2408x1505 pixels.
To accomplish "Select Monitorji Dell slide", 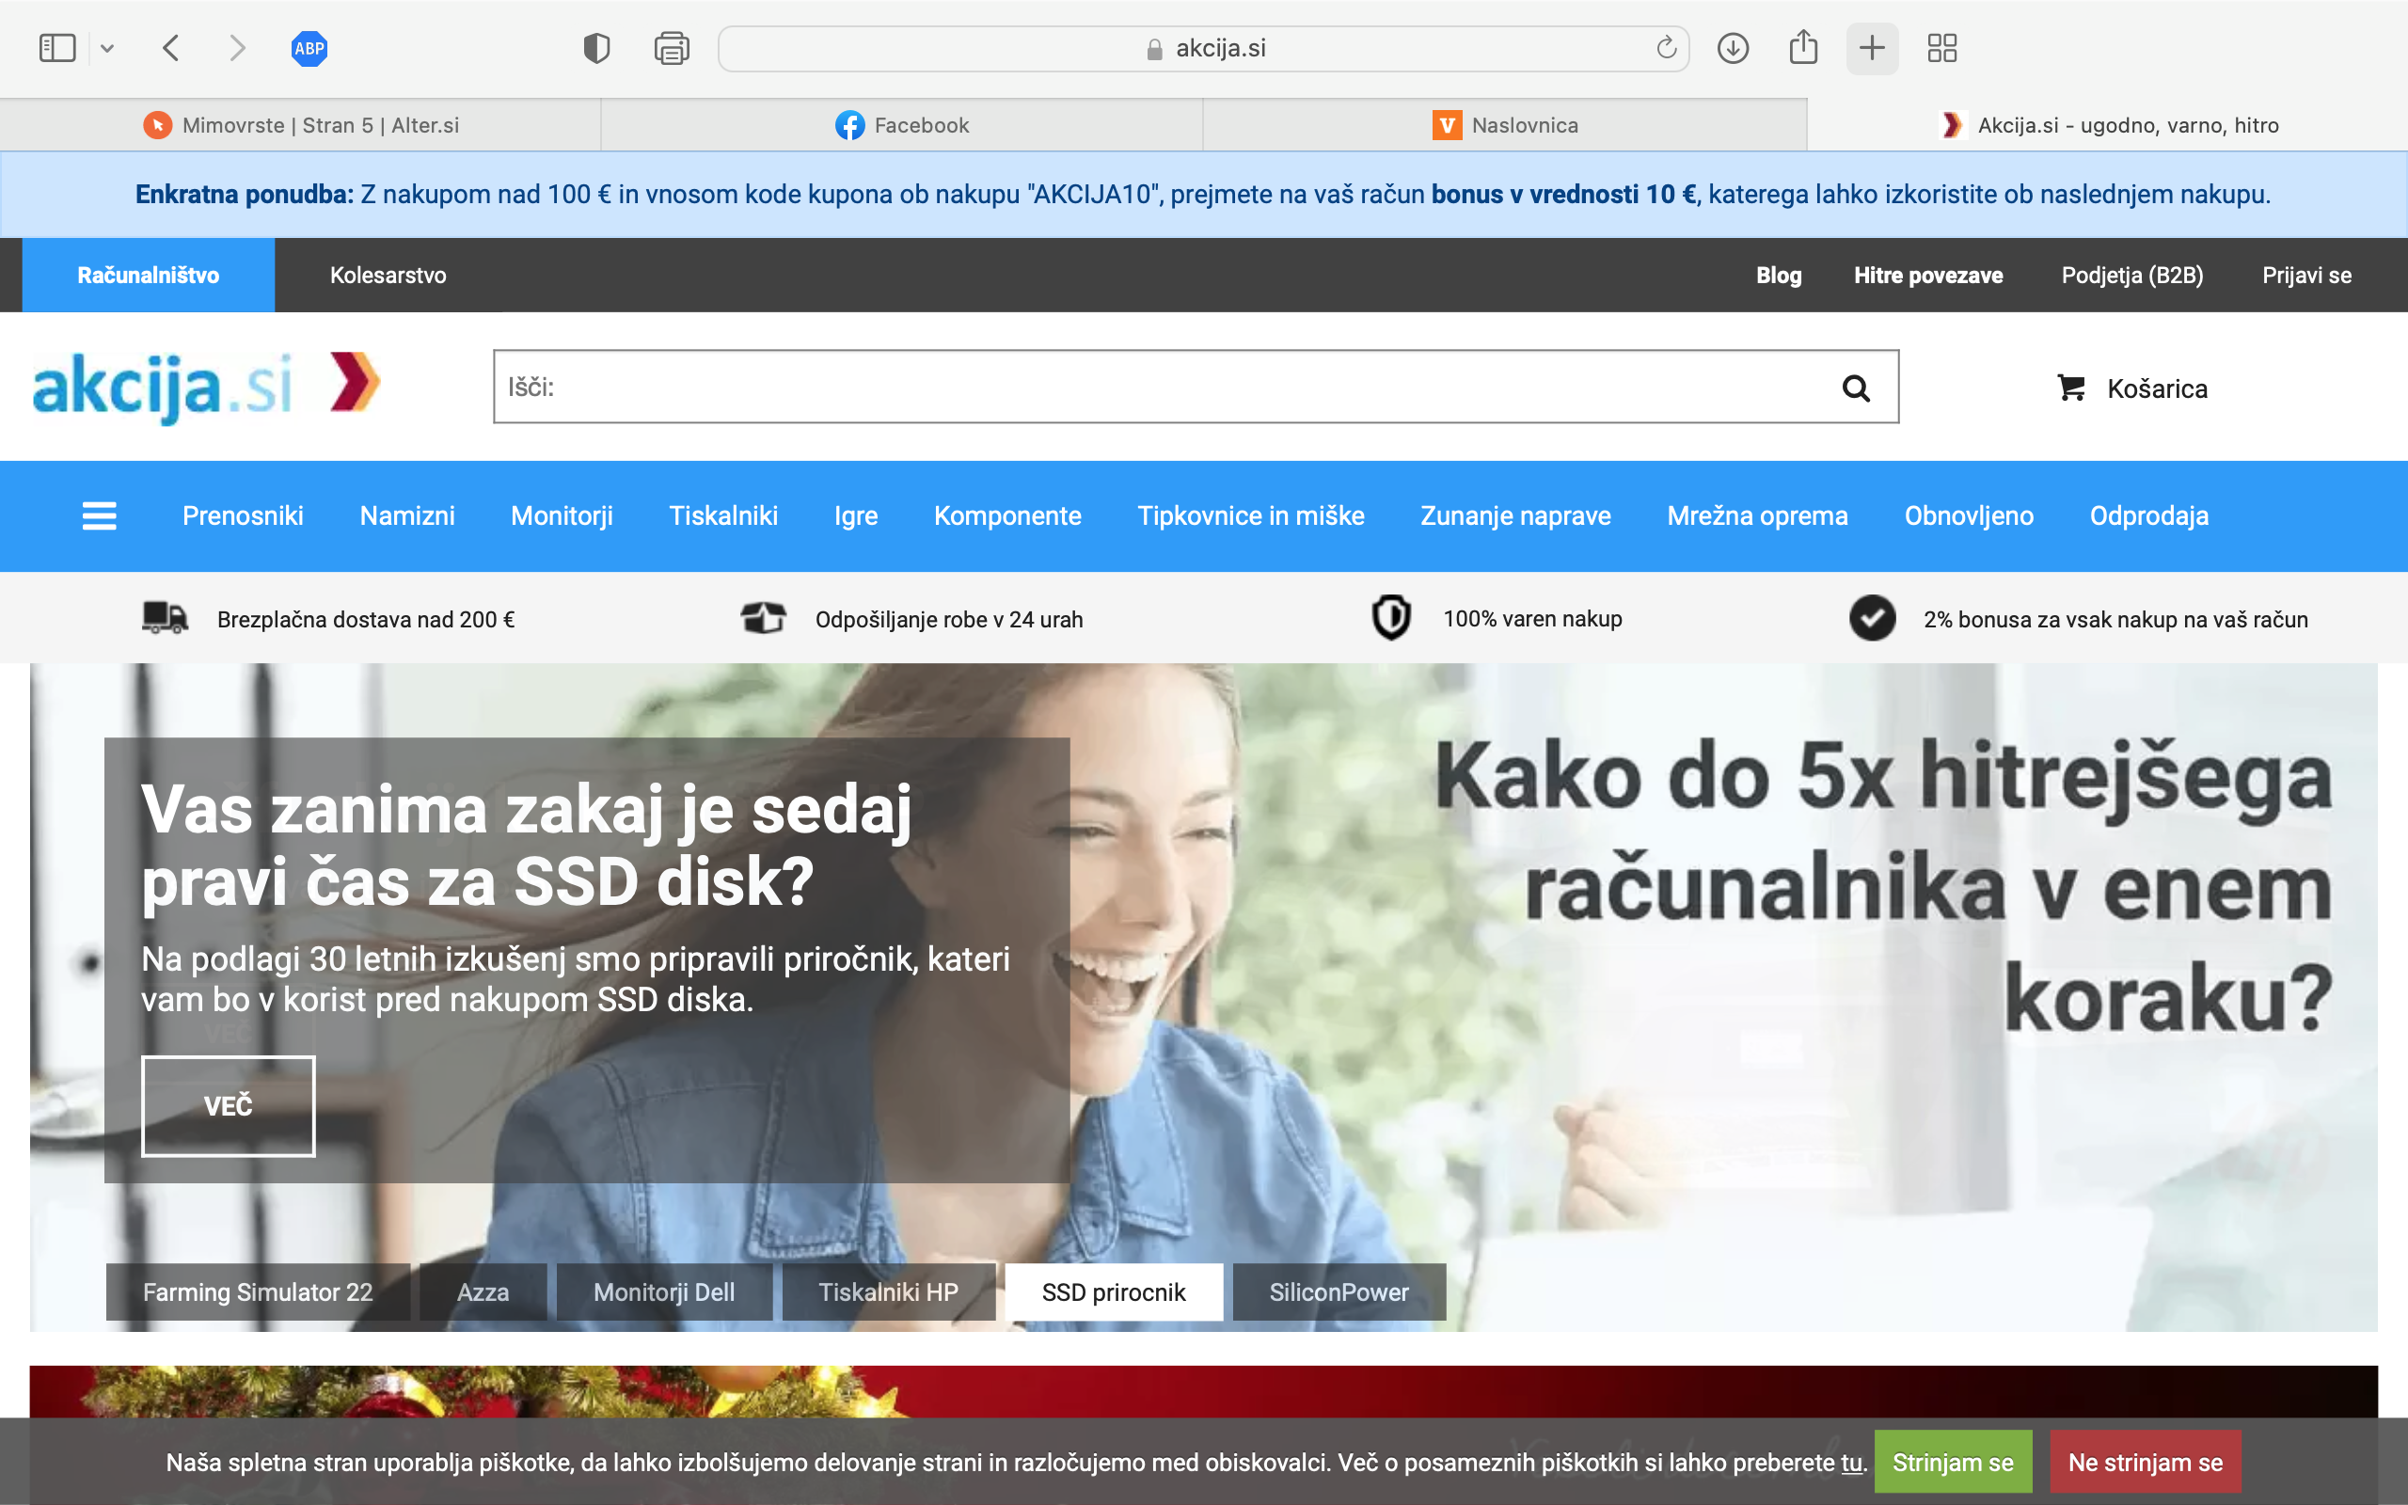I will pos(664,1292).
